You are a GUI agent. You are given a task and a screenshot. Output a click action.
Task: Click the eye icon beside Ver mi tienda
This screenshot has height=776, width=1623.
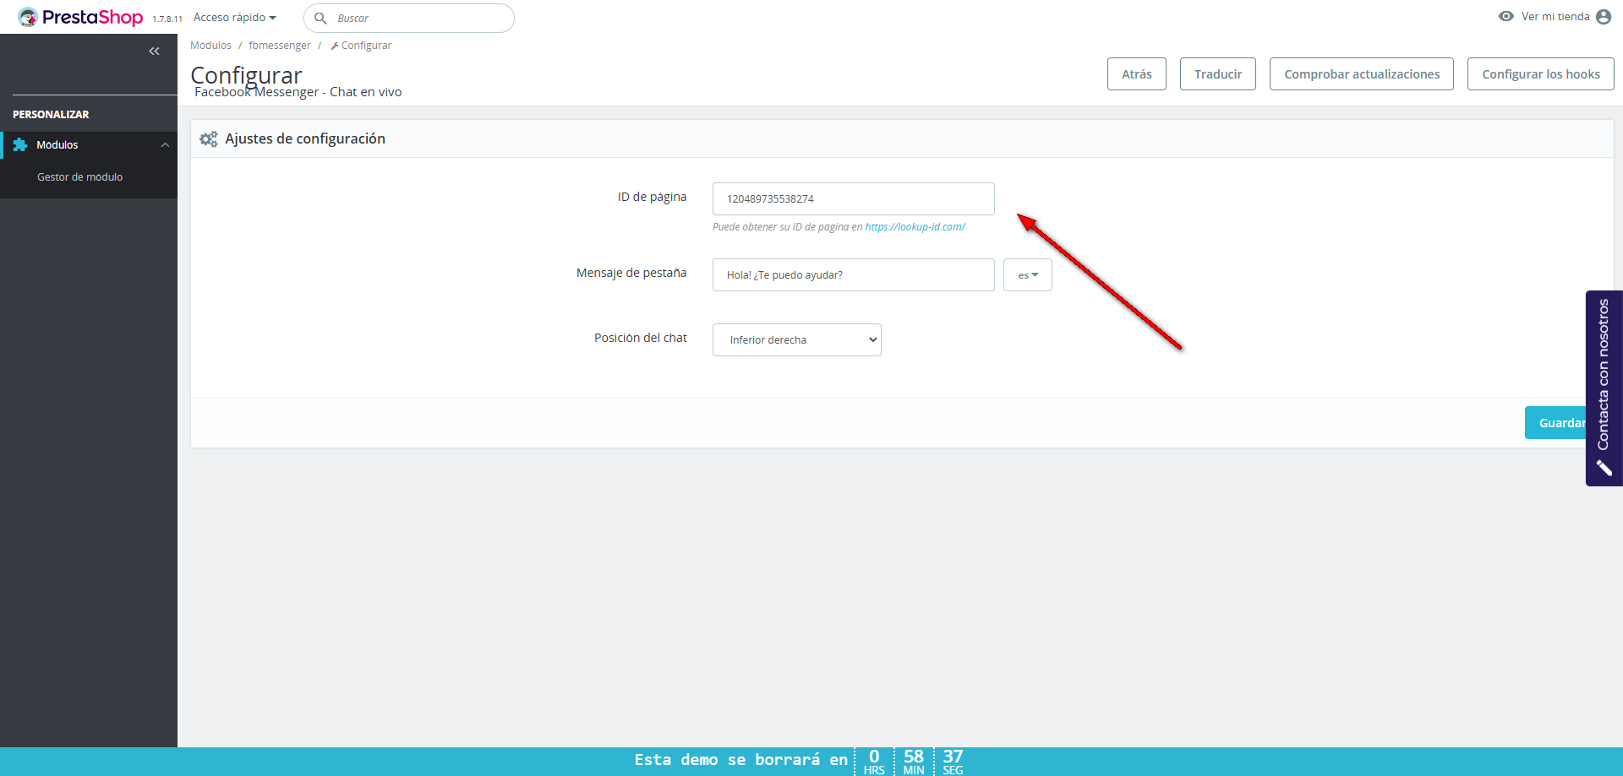[x=1506, y=16]
